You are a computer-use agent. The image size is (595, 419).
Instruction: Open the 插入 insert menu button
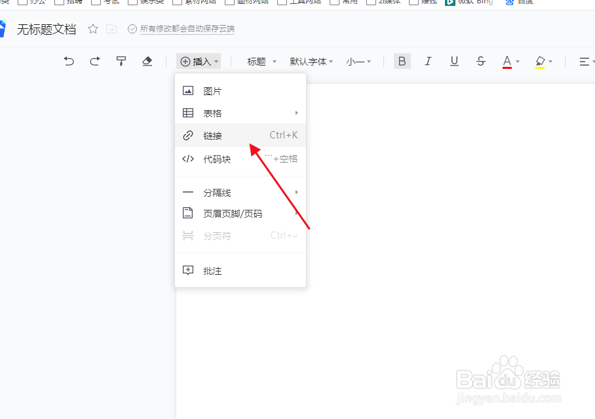click(199, 62)
